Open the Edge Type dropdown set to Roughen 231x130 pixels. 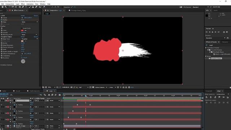30,39
